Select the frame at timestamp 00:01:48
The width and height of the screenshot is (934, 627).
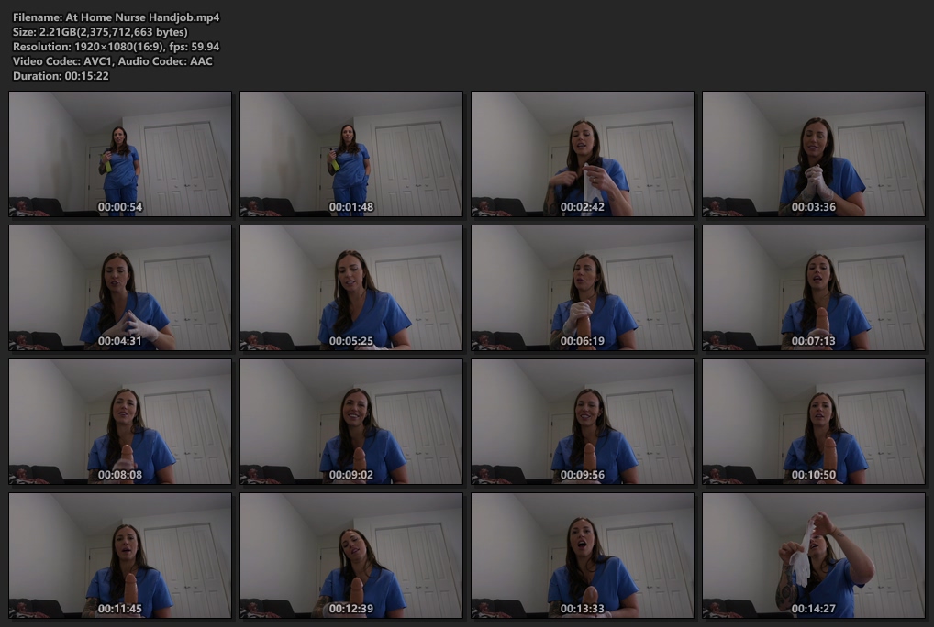(x=351, y=154)
